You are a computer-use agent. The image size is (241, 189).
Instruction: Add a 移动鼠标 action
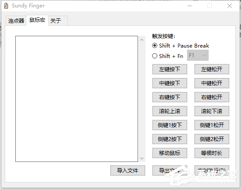(170, 153)
